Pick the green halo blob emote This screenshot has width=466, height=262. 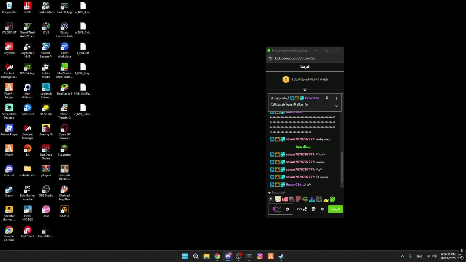point(332,199)
